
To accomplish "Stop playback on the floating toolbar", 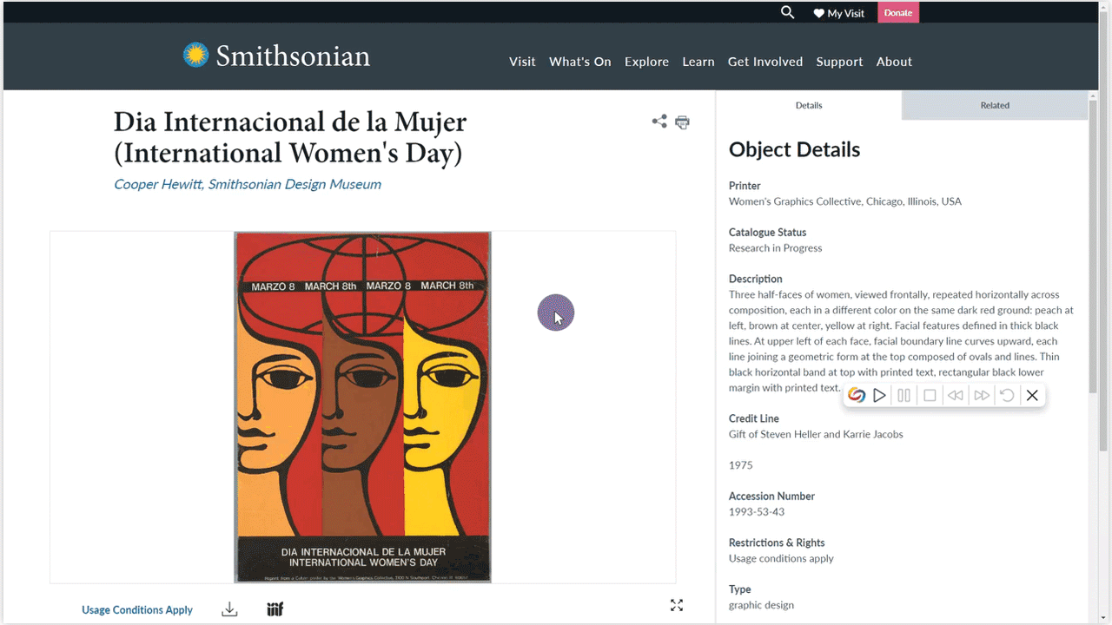I will tap(930, 396).
